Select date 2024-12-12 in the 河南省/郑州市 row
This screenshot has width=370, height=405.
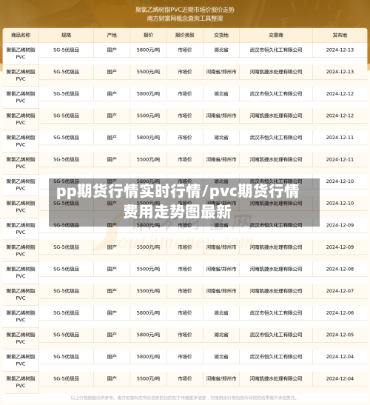pos(340,116)
